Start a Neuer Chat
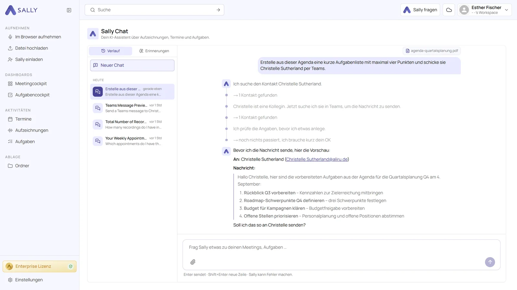This screenshot has height=290, width=517. [x=132, y=65]
